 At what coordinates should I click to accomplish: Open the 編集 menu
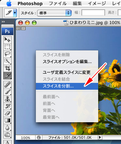pos(77,4)
